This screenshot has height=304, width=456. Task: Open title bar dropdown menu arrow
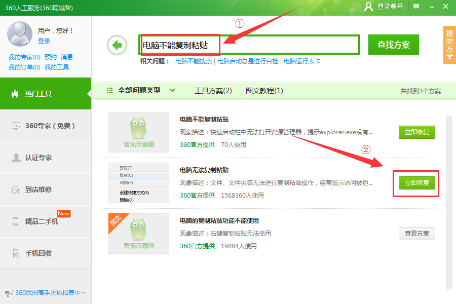tap(431, 6)
